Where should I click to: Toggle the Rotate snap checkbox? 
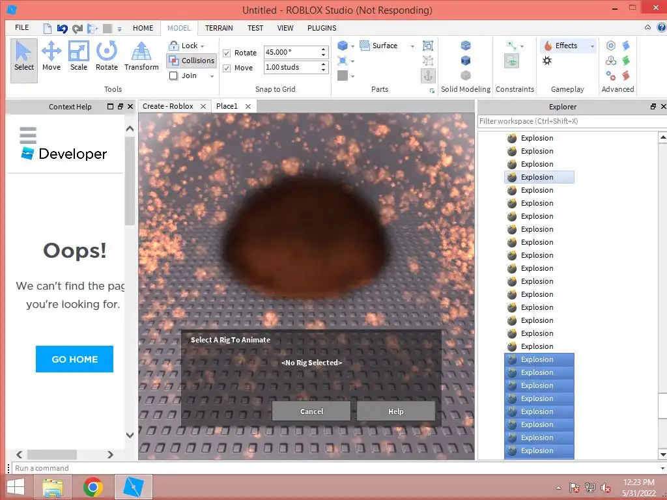pos(227,53)
